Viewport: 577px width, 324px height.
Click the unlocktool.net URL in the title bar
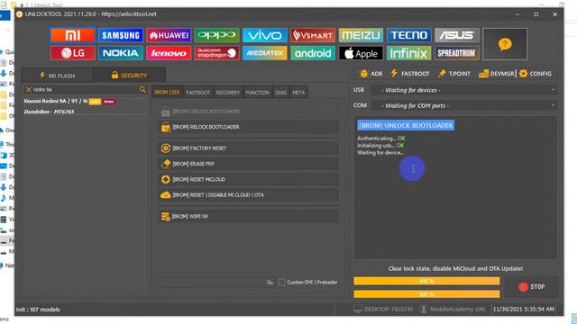[x=129, y=14]
